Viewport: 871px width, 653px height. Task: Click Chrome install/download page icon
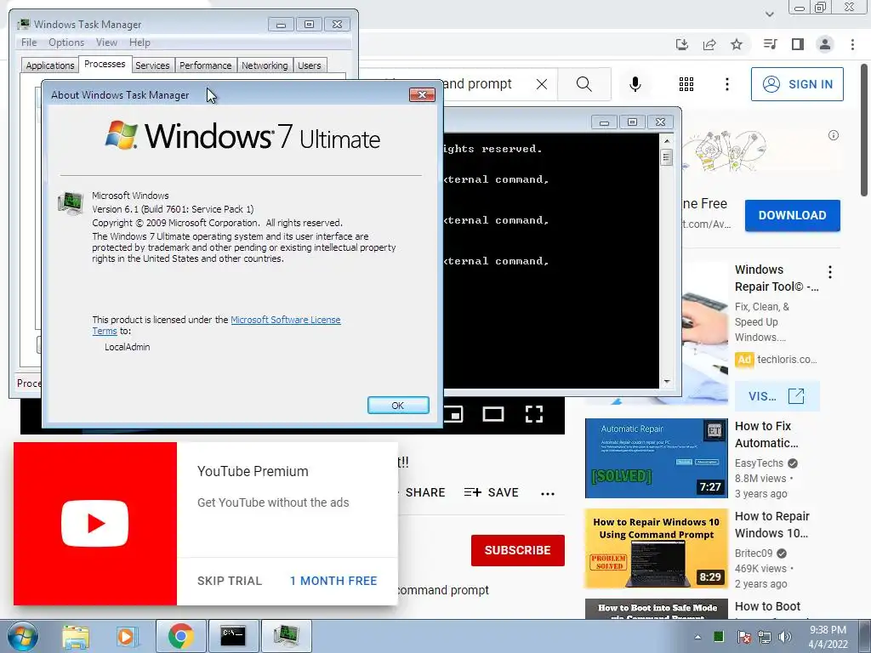pyautogui.click(x=682, y=44)
